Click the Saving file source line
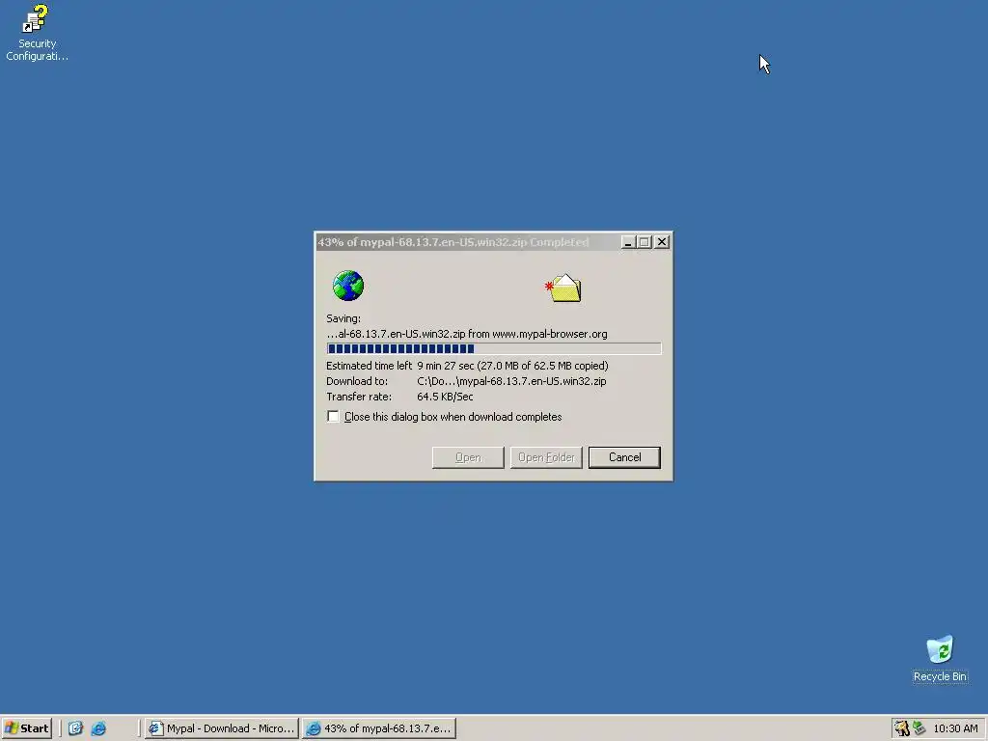The height and width of the screenshot is (741, 988). (x=467, y=334)
